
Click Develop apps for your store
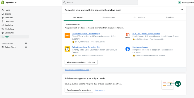pos(79,90)
